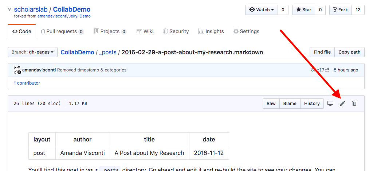This screenshot has height=171, width=373.
Task: Click the pencil icon to edit the file
Action: coord(342,104)
